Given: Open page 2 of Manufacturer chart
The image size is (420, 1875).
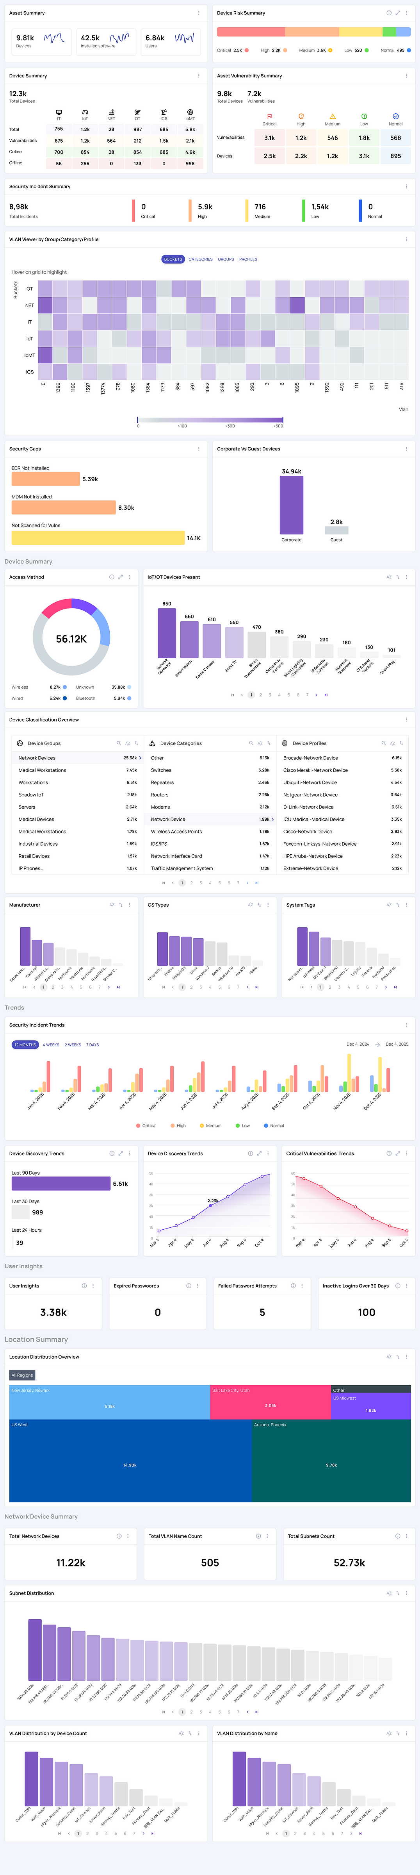Looking at the screenshot, I should [52, 988].
